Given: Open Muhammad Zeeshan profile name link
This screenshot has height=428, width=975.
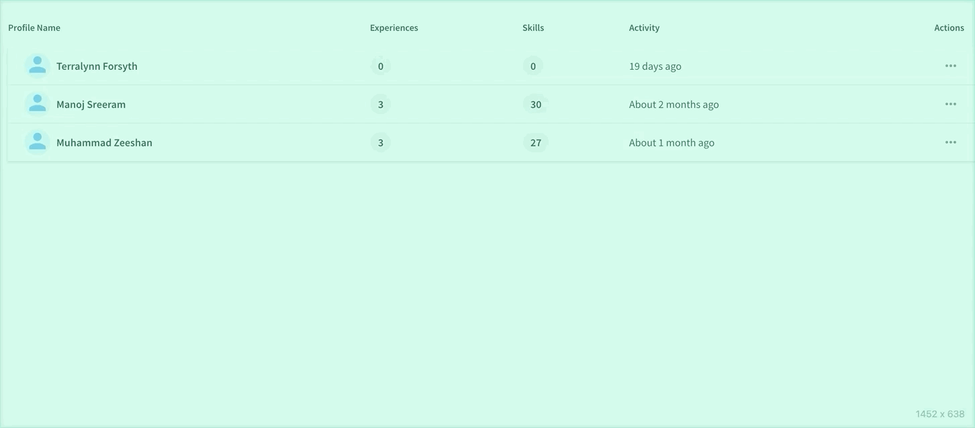Looking at the screenshot, I should [x=104, y=142].
